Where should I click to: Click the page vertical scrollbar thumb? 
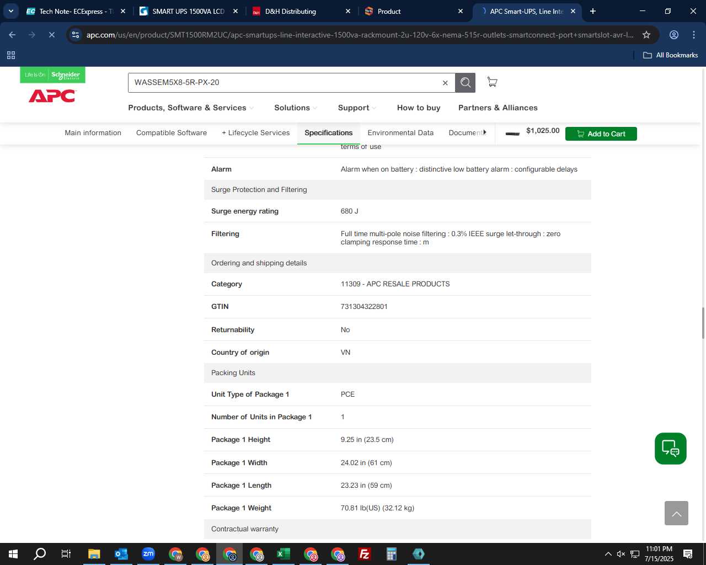(703, 323)
